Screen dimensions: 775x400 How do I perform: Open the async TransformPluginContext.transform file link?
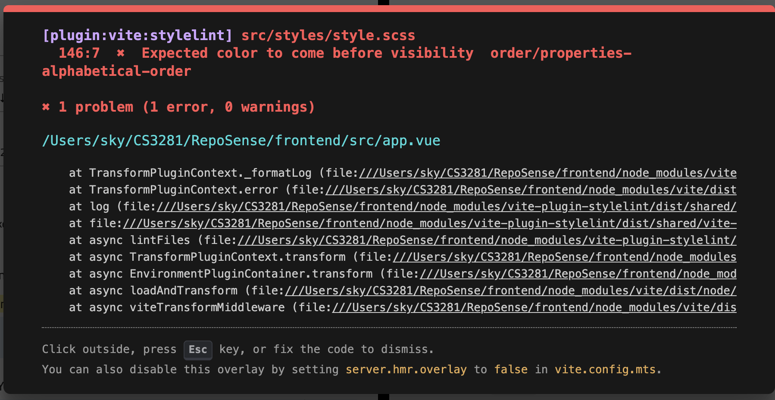pos(564,257)
